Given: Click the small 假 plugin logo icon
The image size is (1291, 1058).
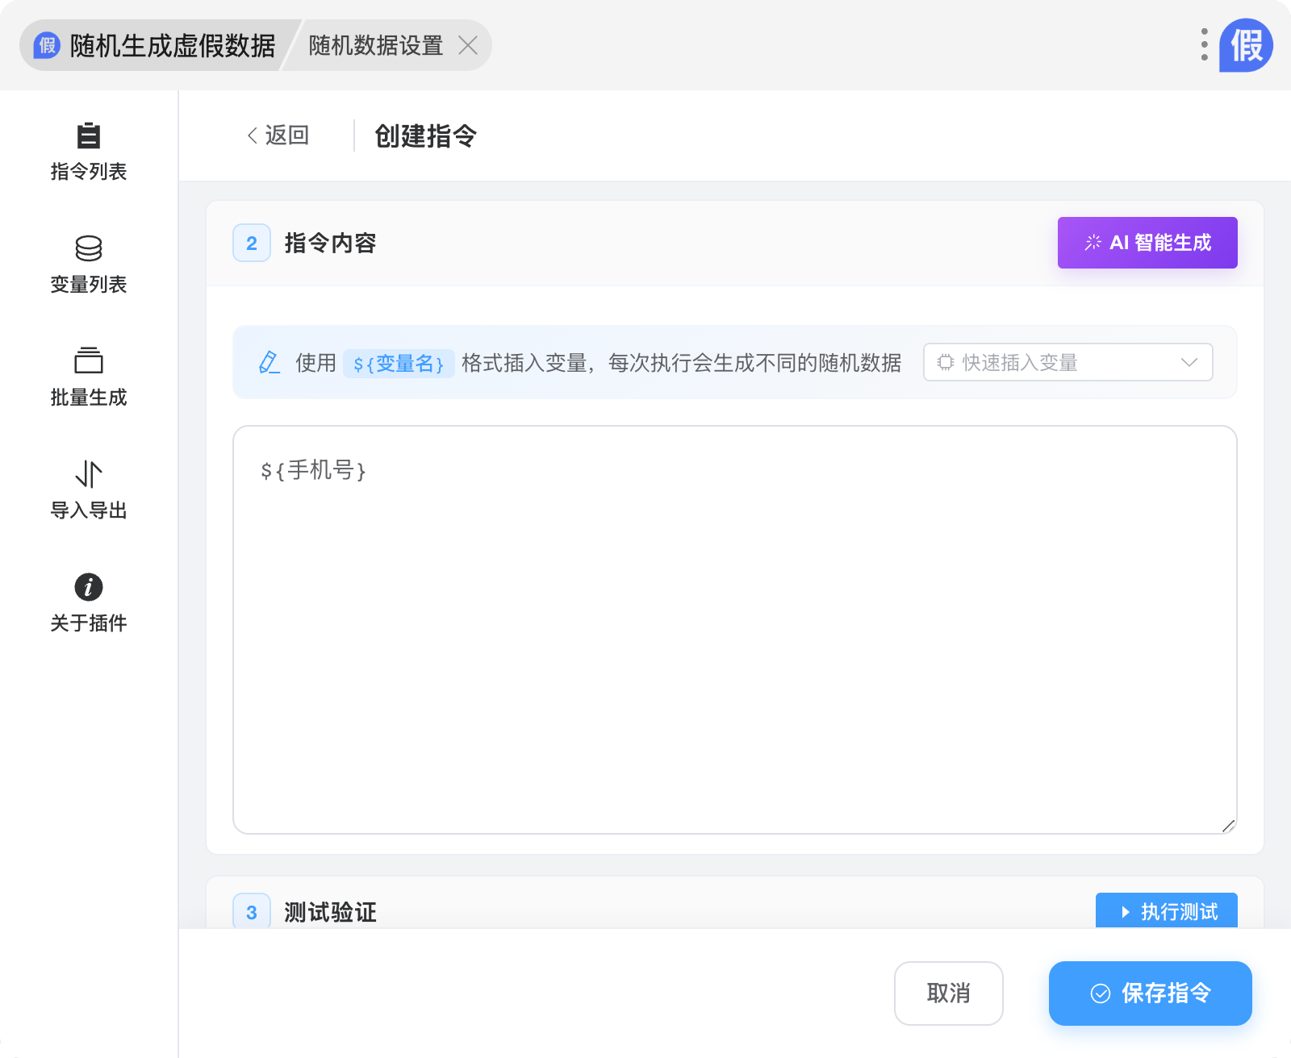Looking at the screenshot, I should [48, 45].
